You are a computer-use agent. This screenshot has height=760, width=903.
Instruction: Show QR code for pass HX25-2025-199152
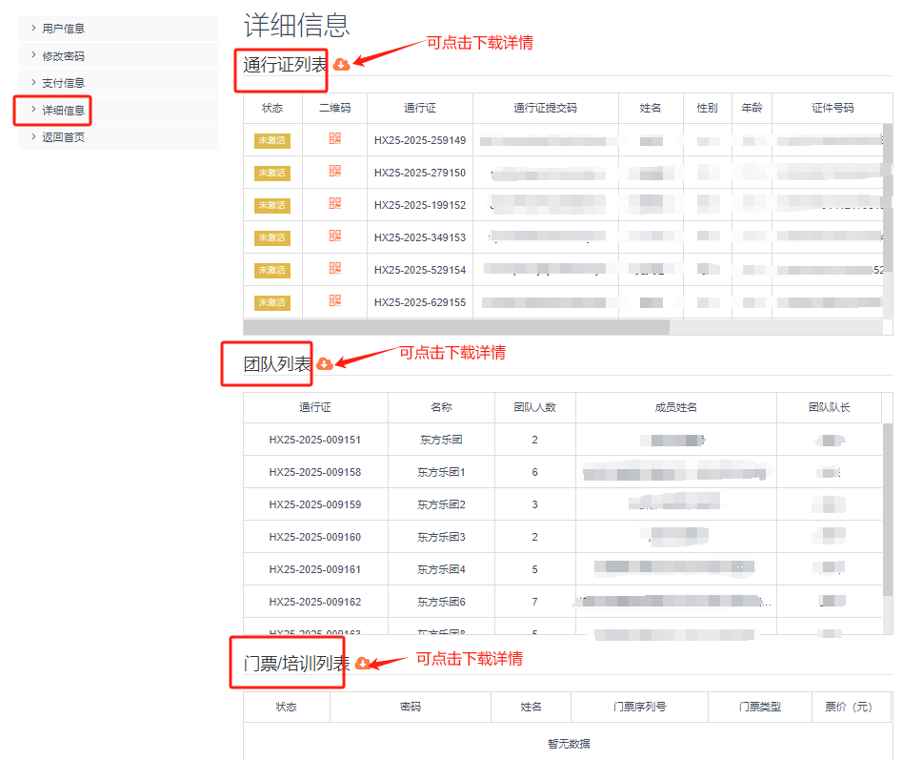(x=334, y=204)
